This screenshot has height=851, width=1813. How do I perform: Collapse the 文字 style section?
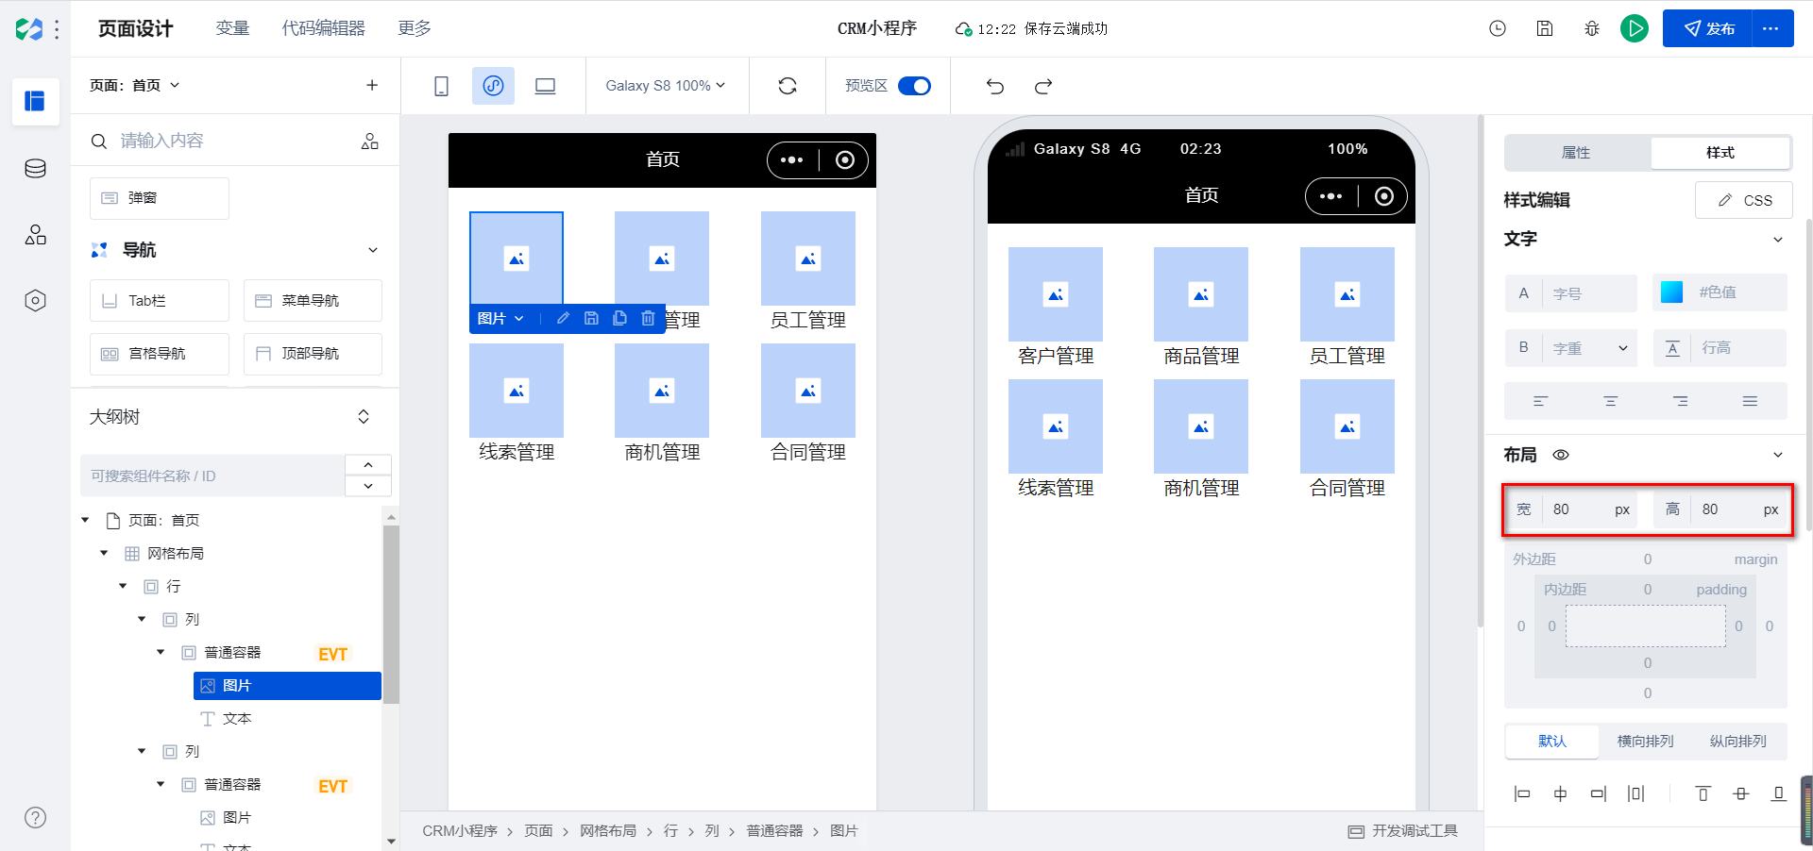(x=1778, y=240)
